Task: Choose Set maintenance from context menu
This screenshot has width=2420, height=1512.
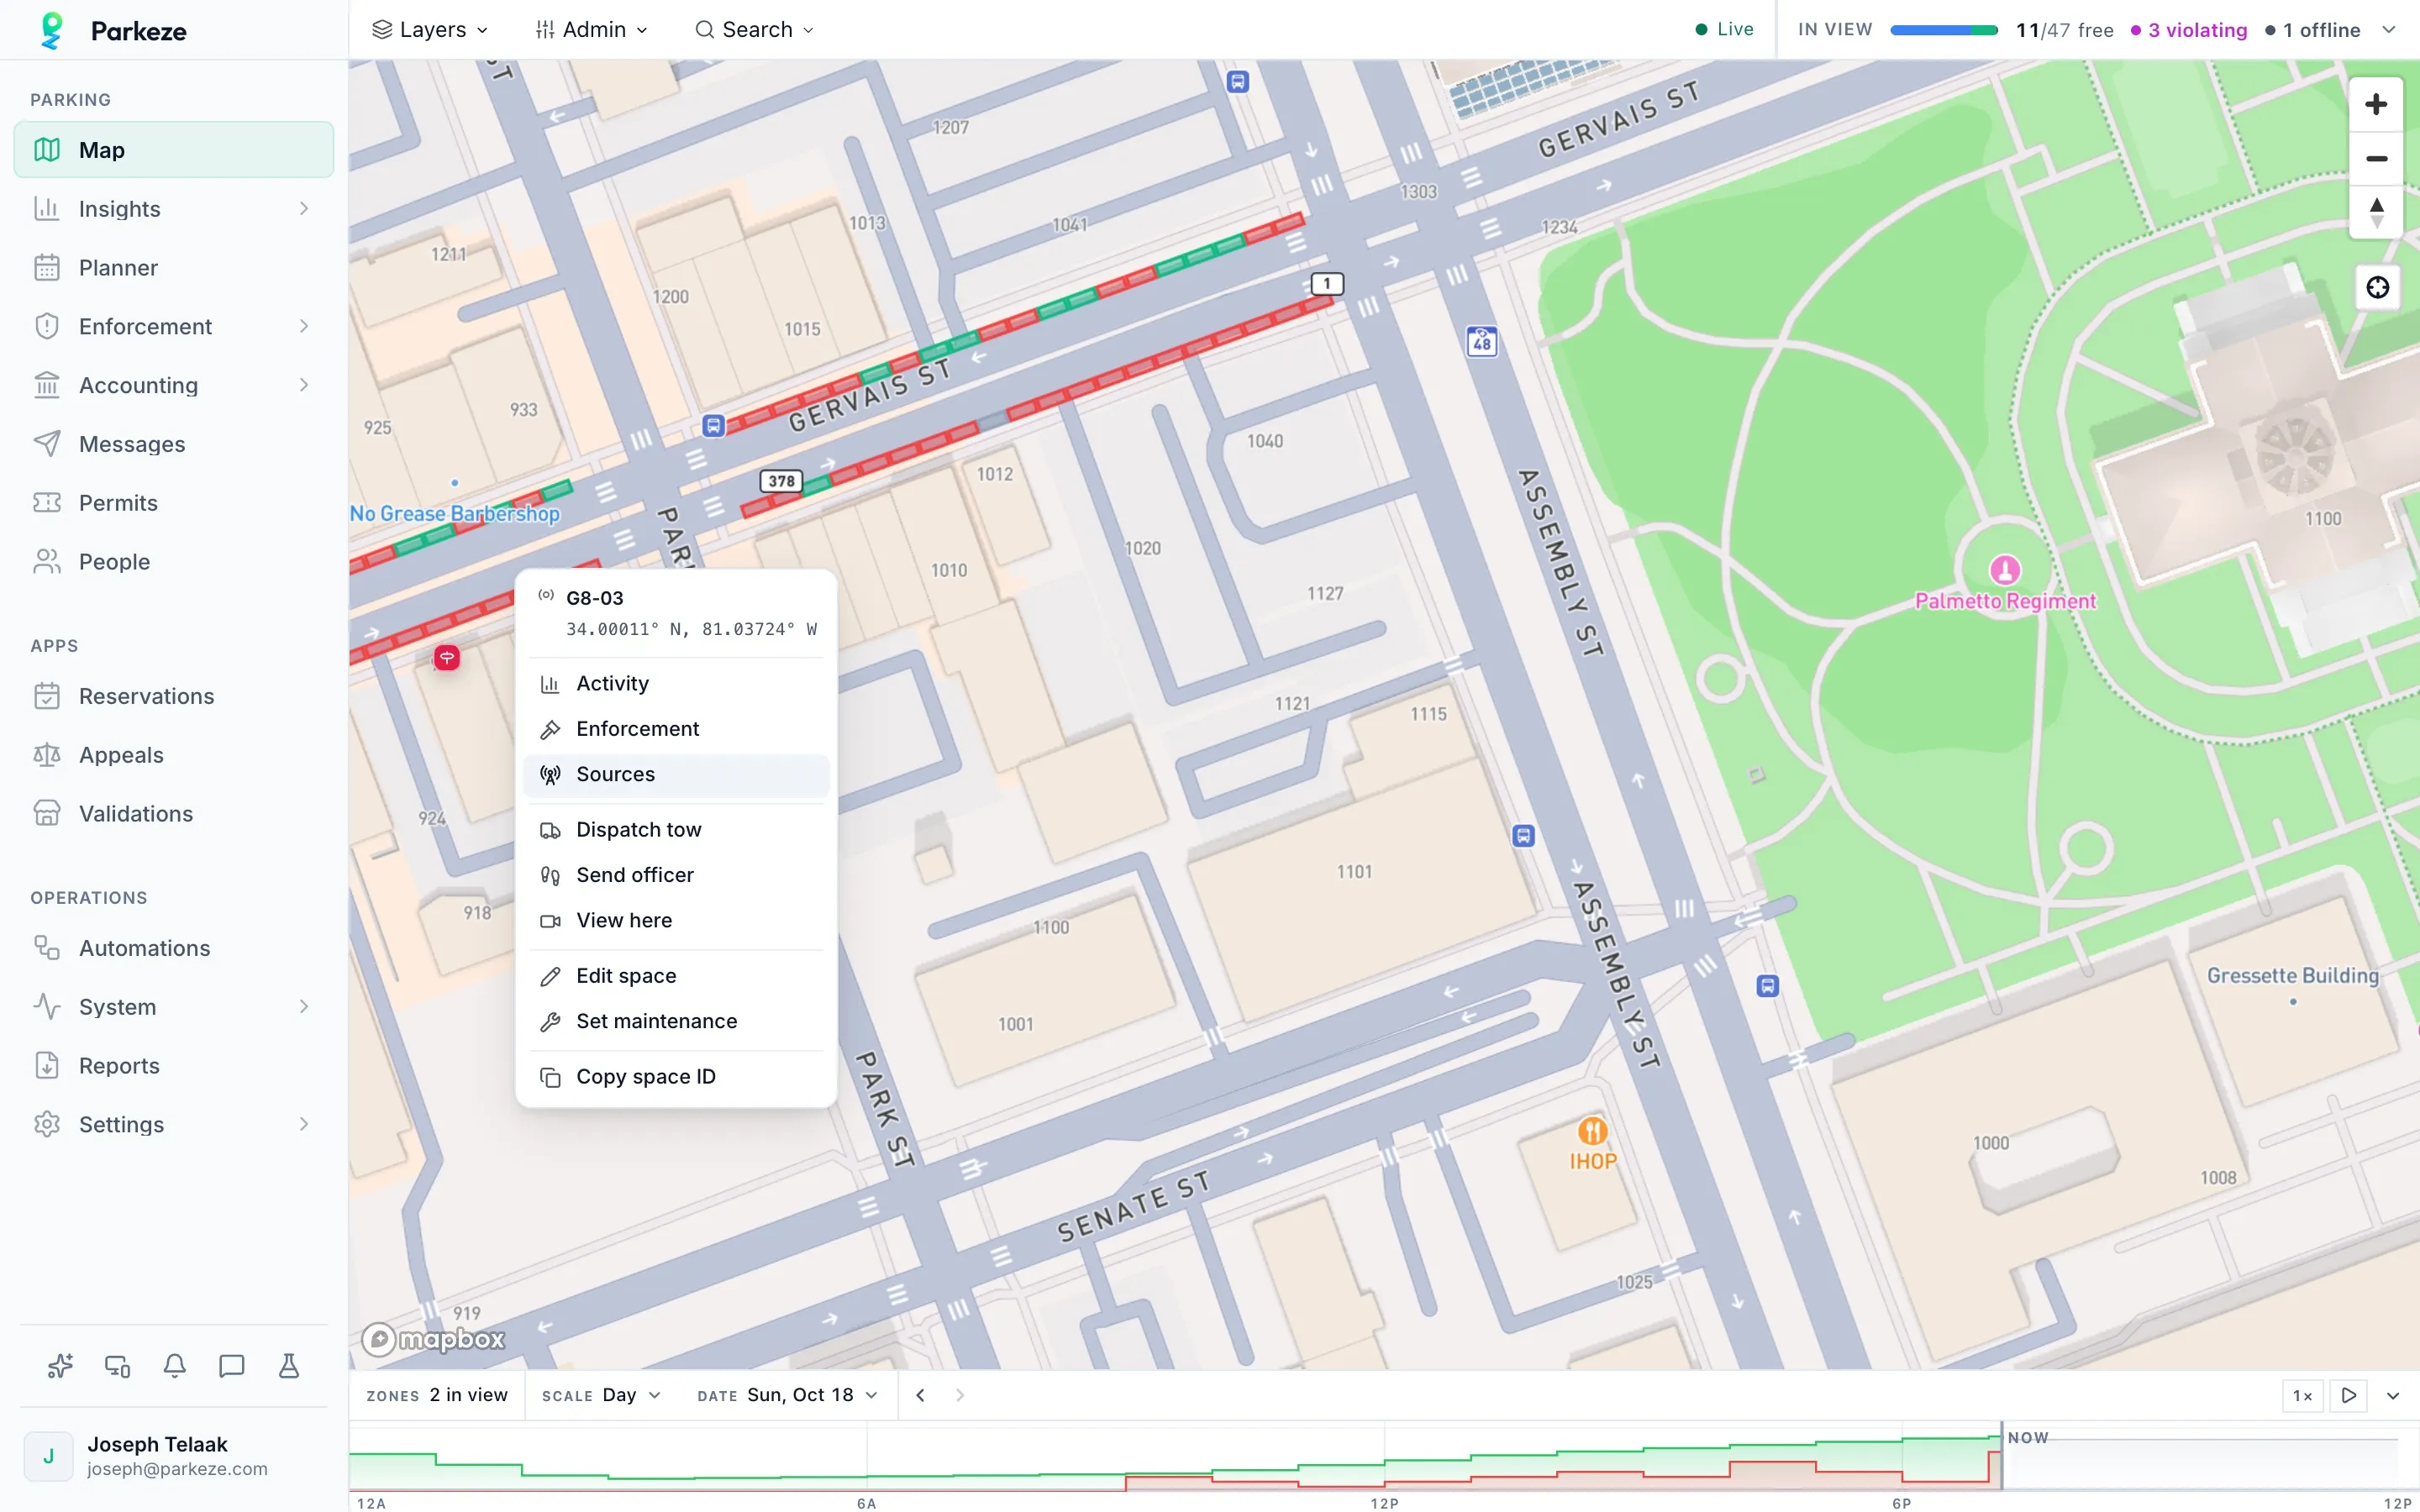Action: pyautogui.click(x=676, y=1021)
